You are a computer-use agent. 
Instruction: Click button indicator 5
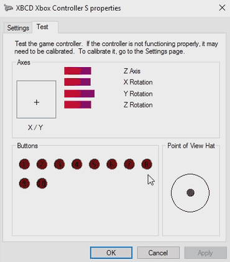[94, 165]
